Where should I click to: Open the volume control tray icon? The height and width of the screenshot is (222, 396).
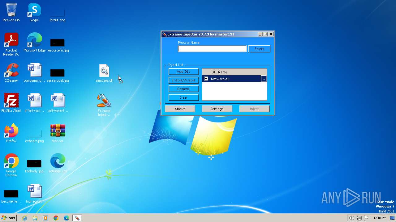click(351, 218)
